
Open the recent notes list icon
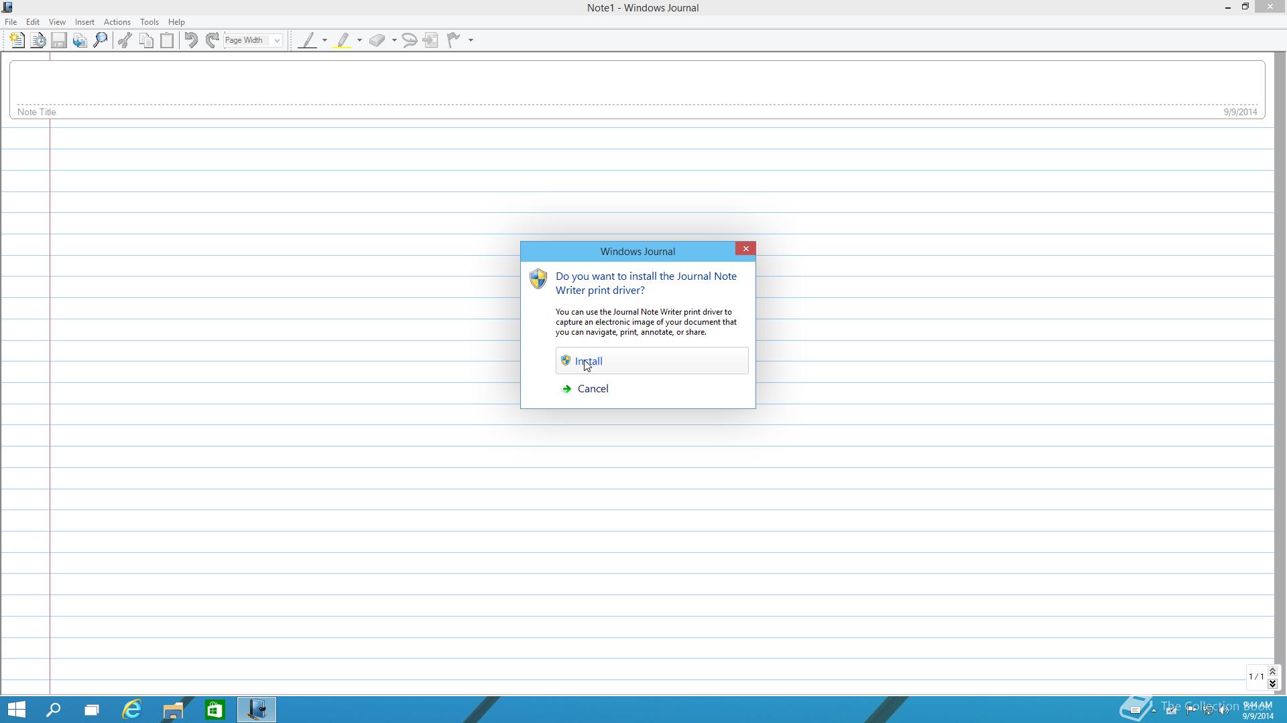click(x=38, y=40)
